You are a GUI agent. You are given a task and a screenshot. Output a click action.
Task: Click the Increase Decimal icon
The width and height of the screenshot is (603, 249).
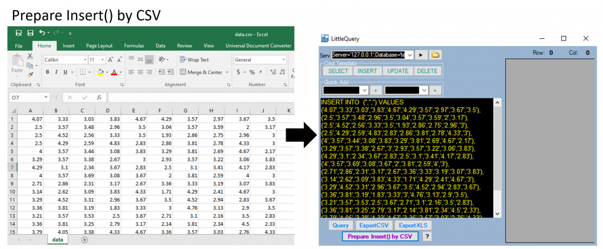[x=273, y=72]
